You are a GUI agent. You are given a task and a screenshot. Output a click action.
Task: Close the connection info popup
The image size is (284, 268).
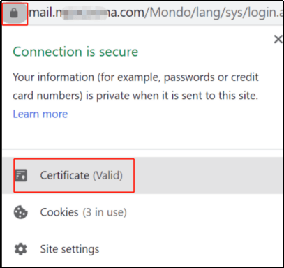[278, 39]
